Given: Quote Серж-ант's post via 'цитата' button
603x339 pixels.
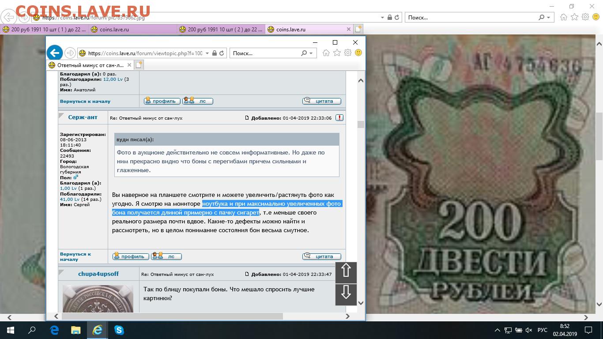Looking at the screenshot, I should 321,256.
